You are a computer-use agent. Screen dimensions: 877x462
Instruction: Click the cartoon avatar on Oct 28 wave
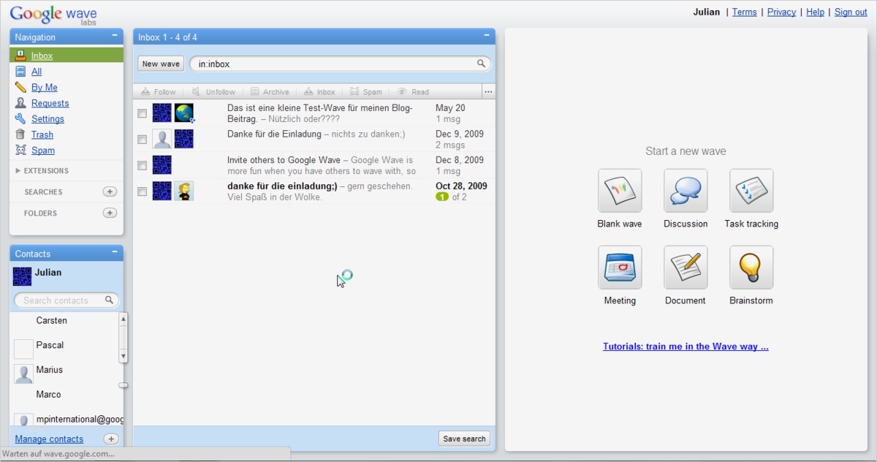coord(184,191)
